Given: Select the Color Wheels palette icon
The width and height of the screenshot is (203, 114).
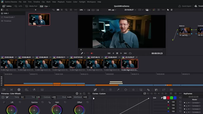Looking at the screenshot, I should tap(19, 90).
